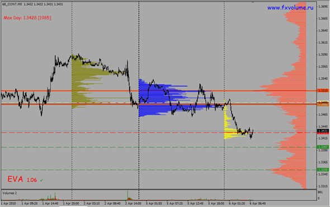Viewport: 330px width, 207px height.
Task: Select the solid orange horizontal line at 1.3515
Action: 159,91
